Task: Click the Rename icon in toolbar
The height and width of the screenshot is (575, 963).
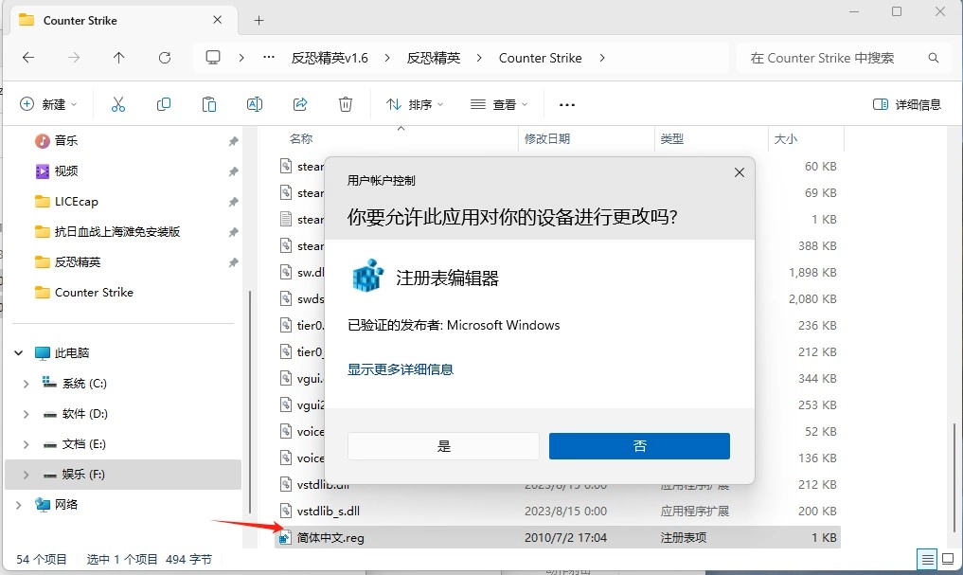Action: [255, 104]
